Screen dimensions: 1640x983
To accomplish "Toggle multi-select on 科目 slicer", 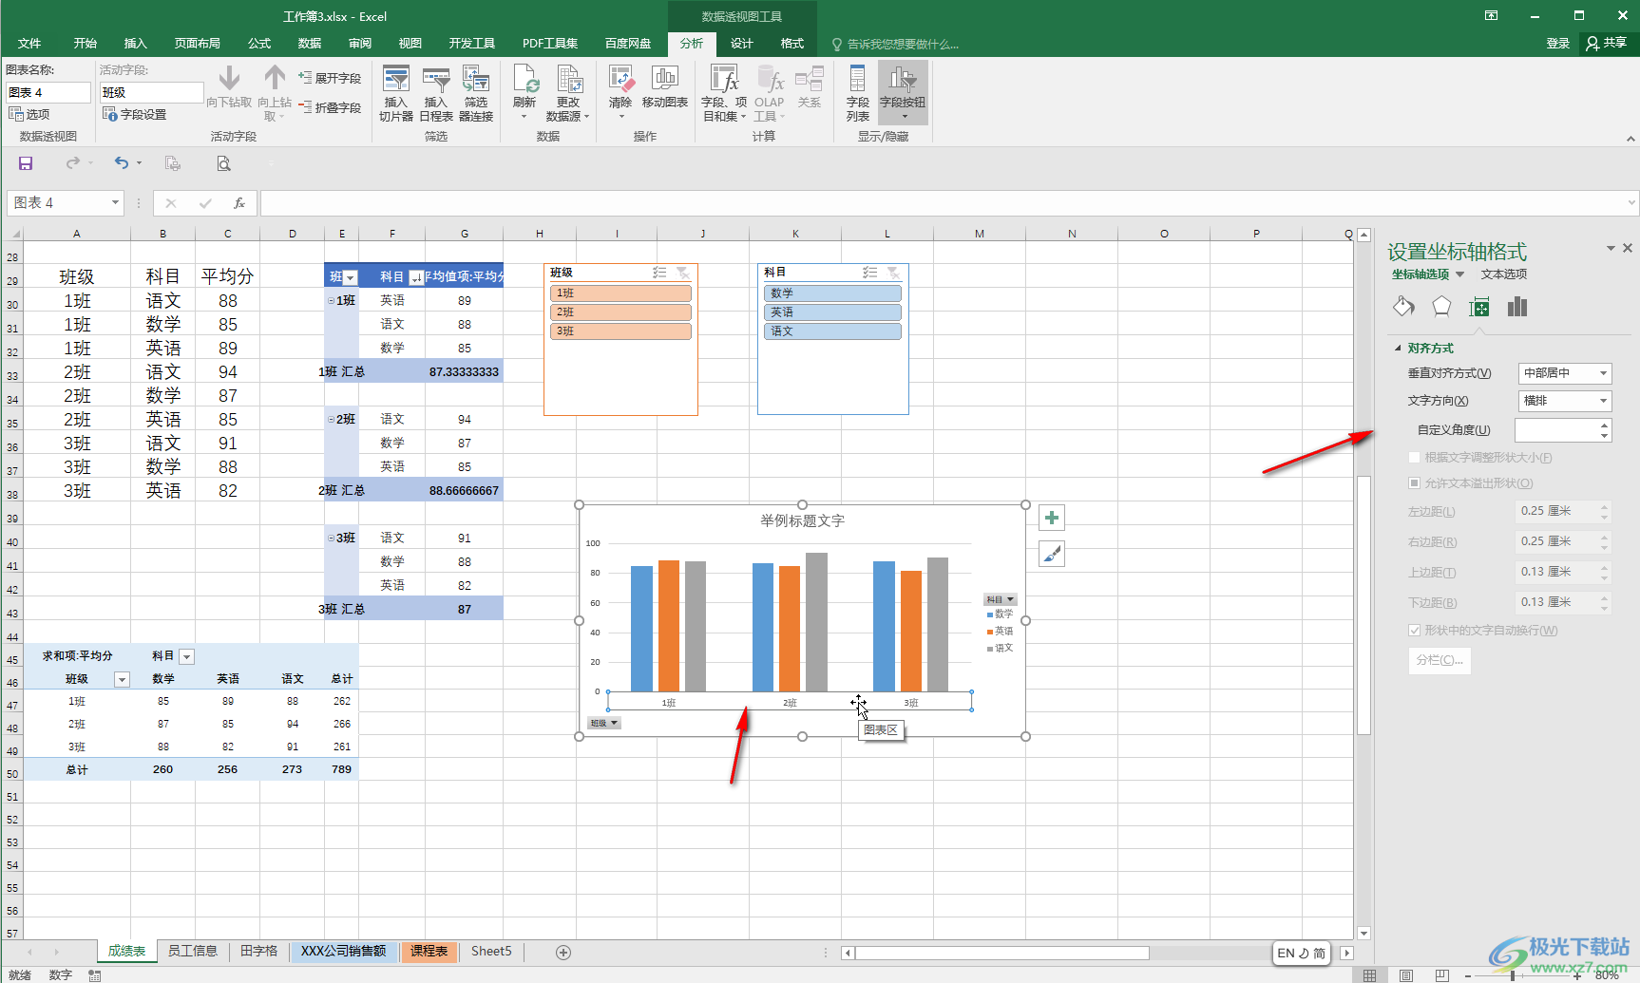I will coord(869,273).
